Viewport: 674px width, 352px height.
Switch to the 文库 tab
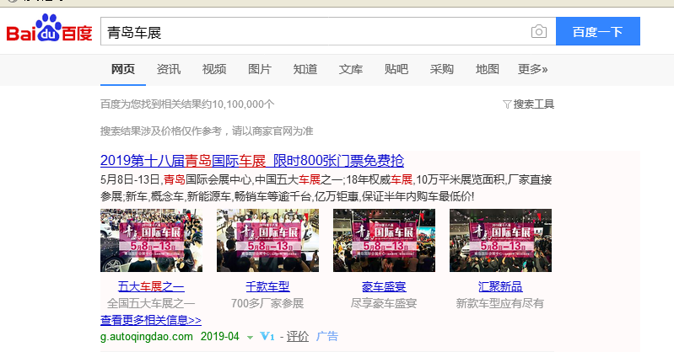click(351, 69)
